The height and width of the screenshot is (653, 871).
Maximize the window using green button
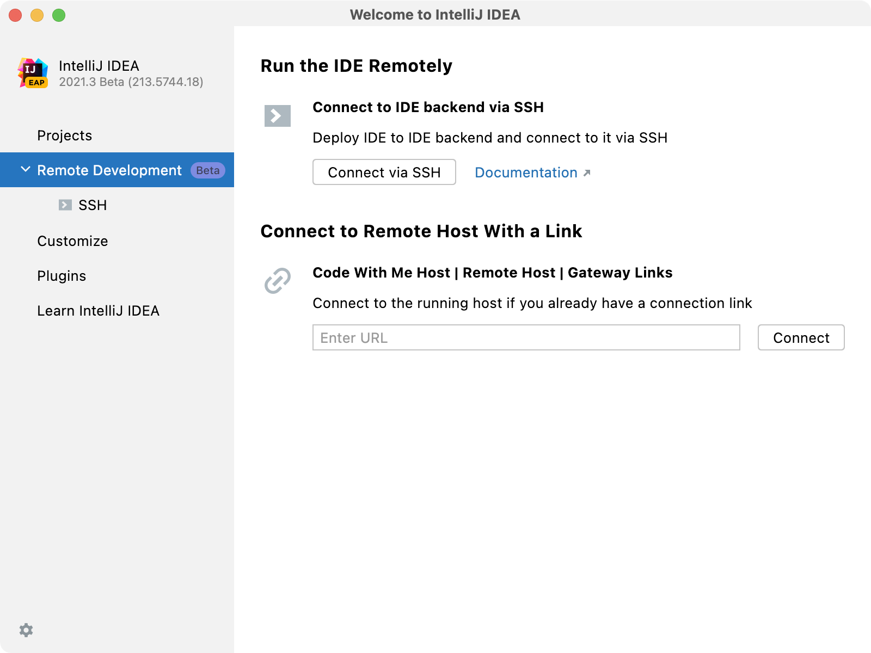point(59,15)
